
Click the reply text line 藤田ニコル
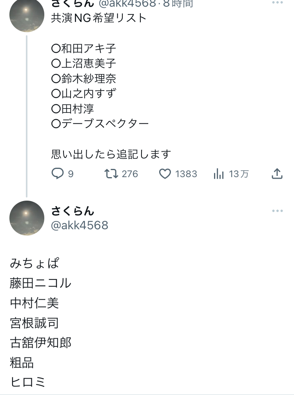click(40, 283)
